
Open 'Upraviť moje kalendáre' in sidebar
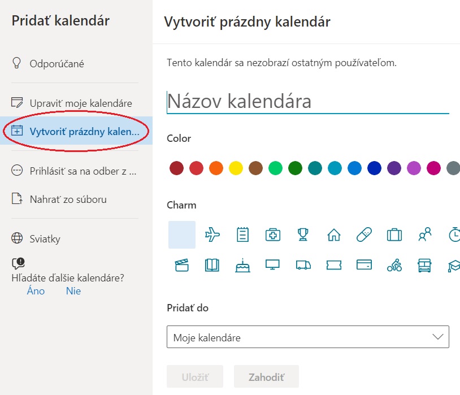[80, 103]
